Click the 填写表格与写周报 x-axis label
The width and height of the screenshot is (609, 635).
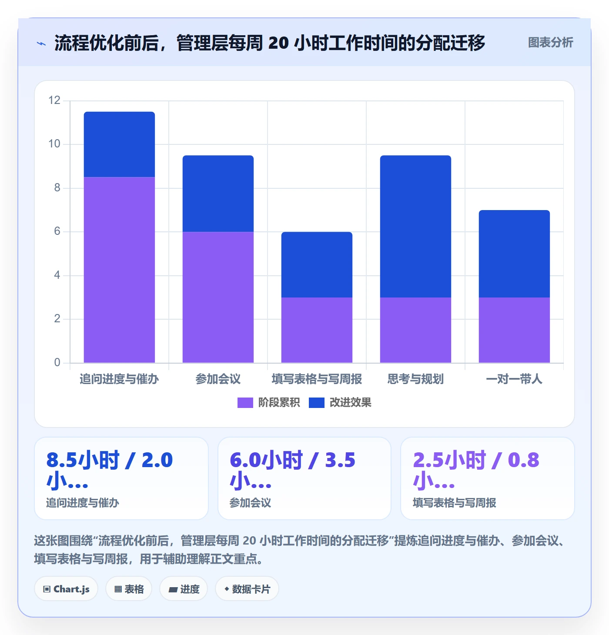click(317, 379)
